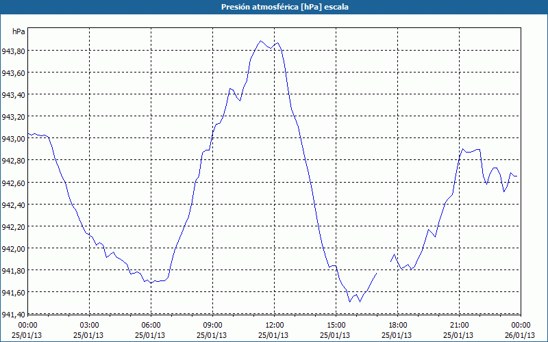Click the 09:00 time axis label
The height and width of the screenshot is (342, 548).
pos(212,326)
